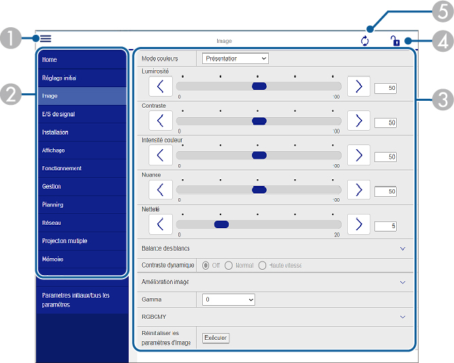Decrease Netteté with left arrow
Image resolution: width=454 pixels, height=363 pixels.
coord(161,224)
